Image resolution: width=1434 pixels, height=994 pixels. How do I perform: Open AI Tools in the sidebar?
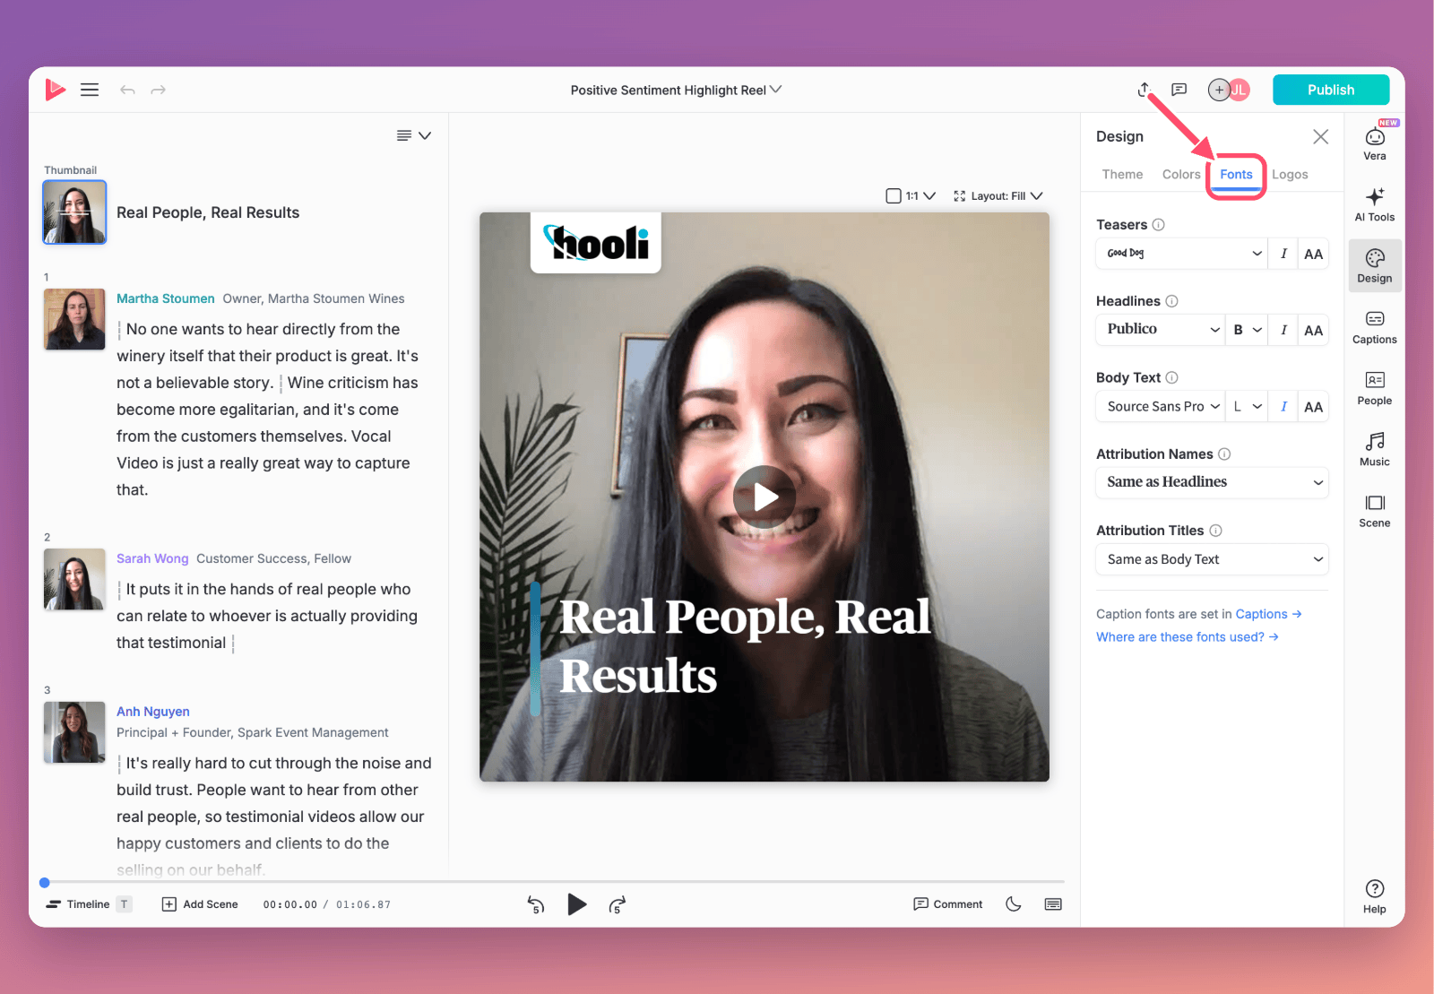coord(1375,204)
